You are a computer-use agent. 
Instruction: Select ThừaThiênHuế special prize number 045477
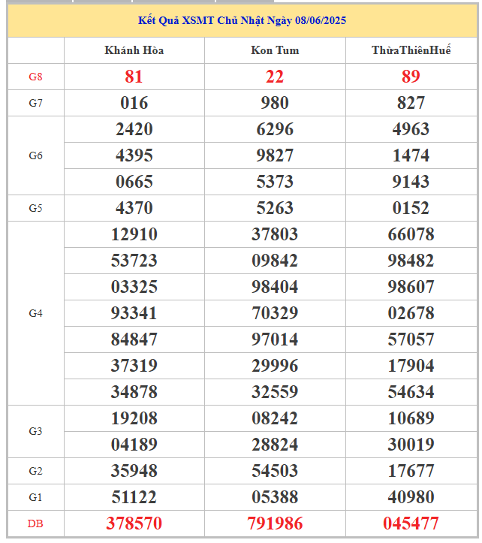[411, 523]
